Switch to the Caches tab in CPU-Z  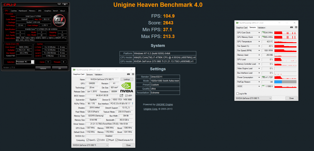[x=14, y=11]
